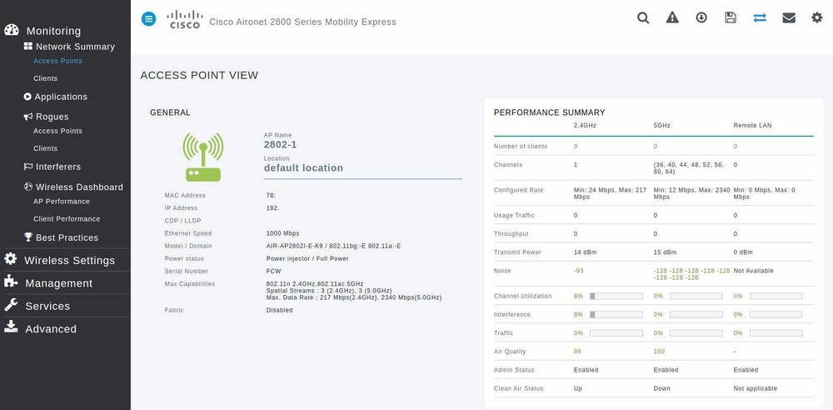
Task: Click the 5GHz Clean Air Status 'Down'
Action: point(662,388)
